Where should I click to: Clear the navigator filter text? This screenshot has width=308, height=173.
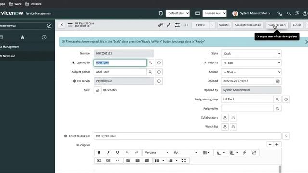coord(49,25)
